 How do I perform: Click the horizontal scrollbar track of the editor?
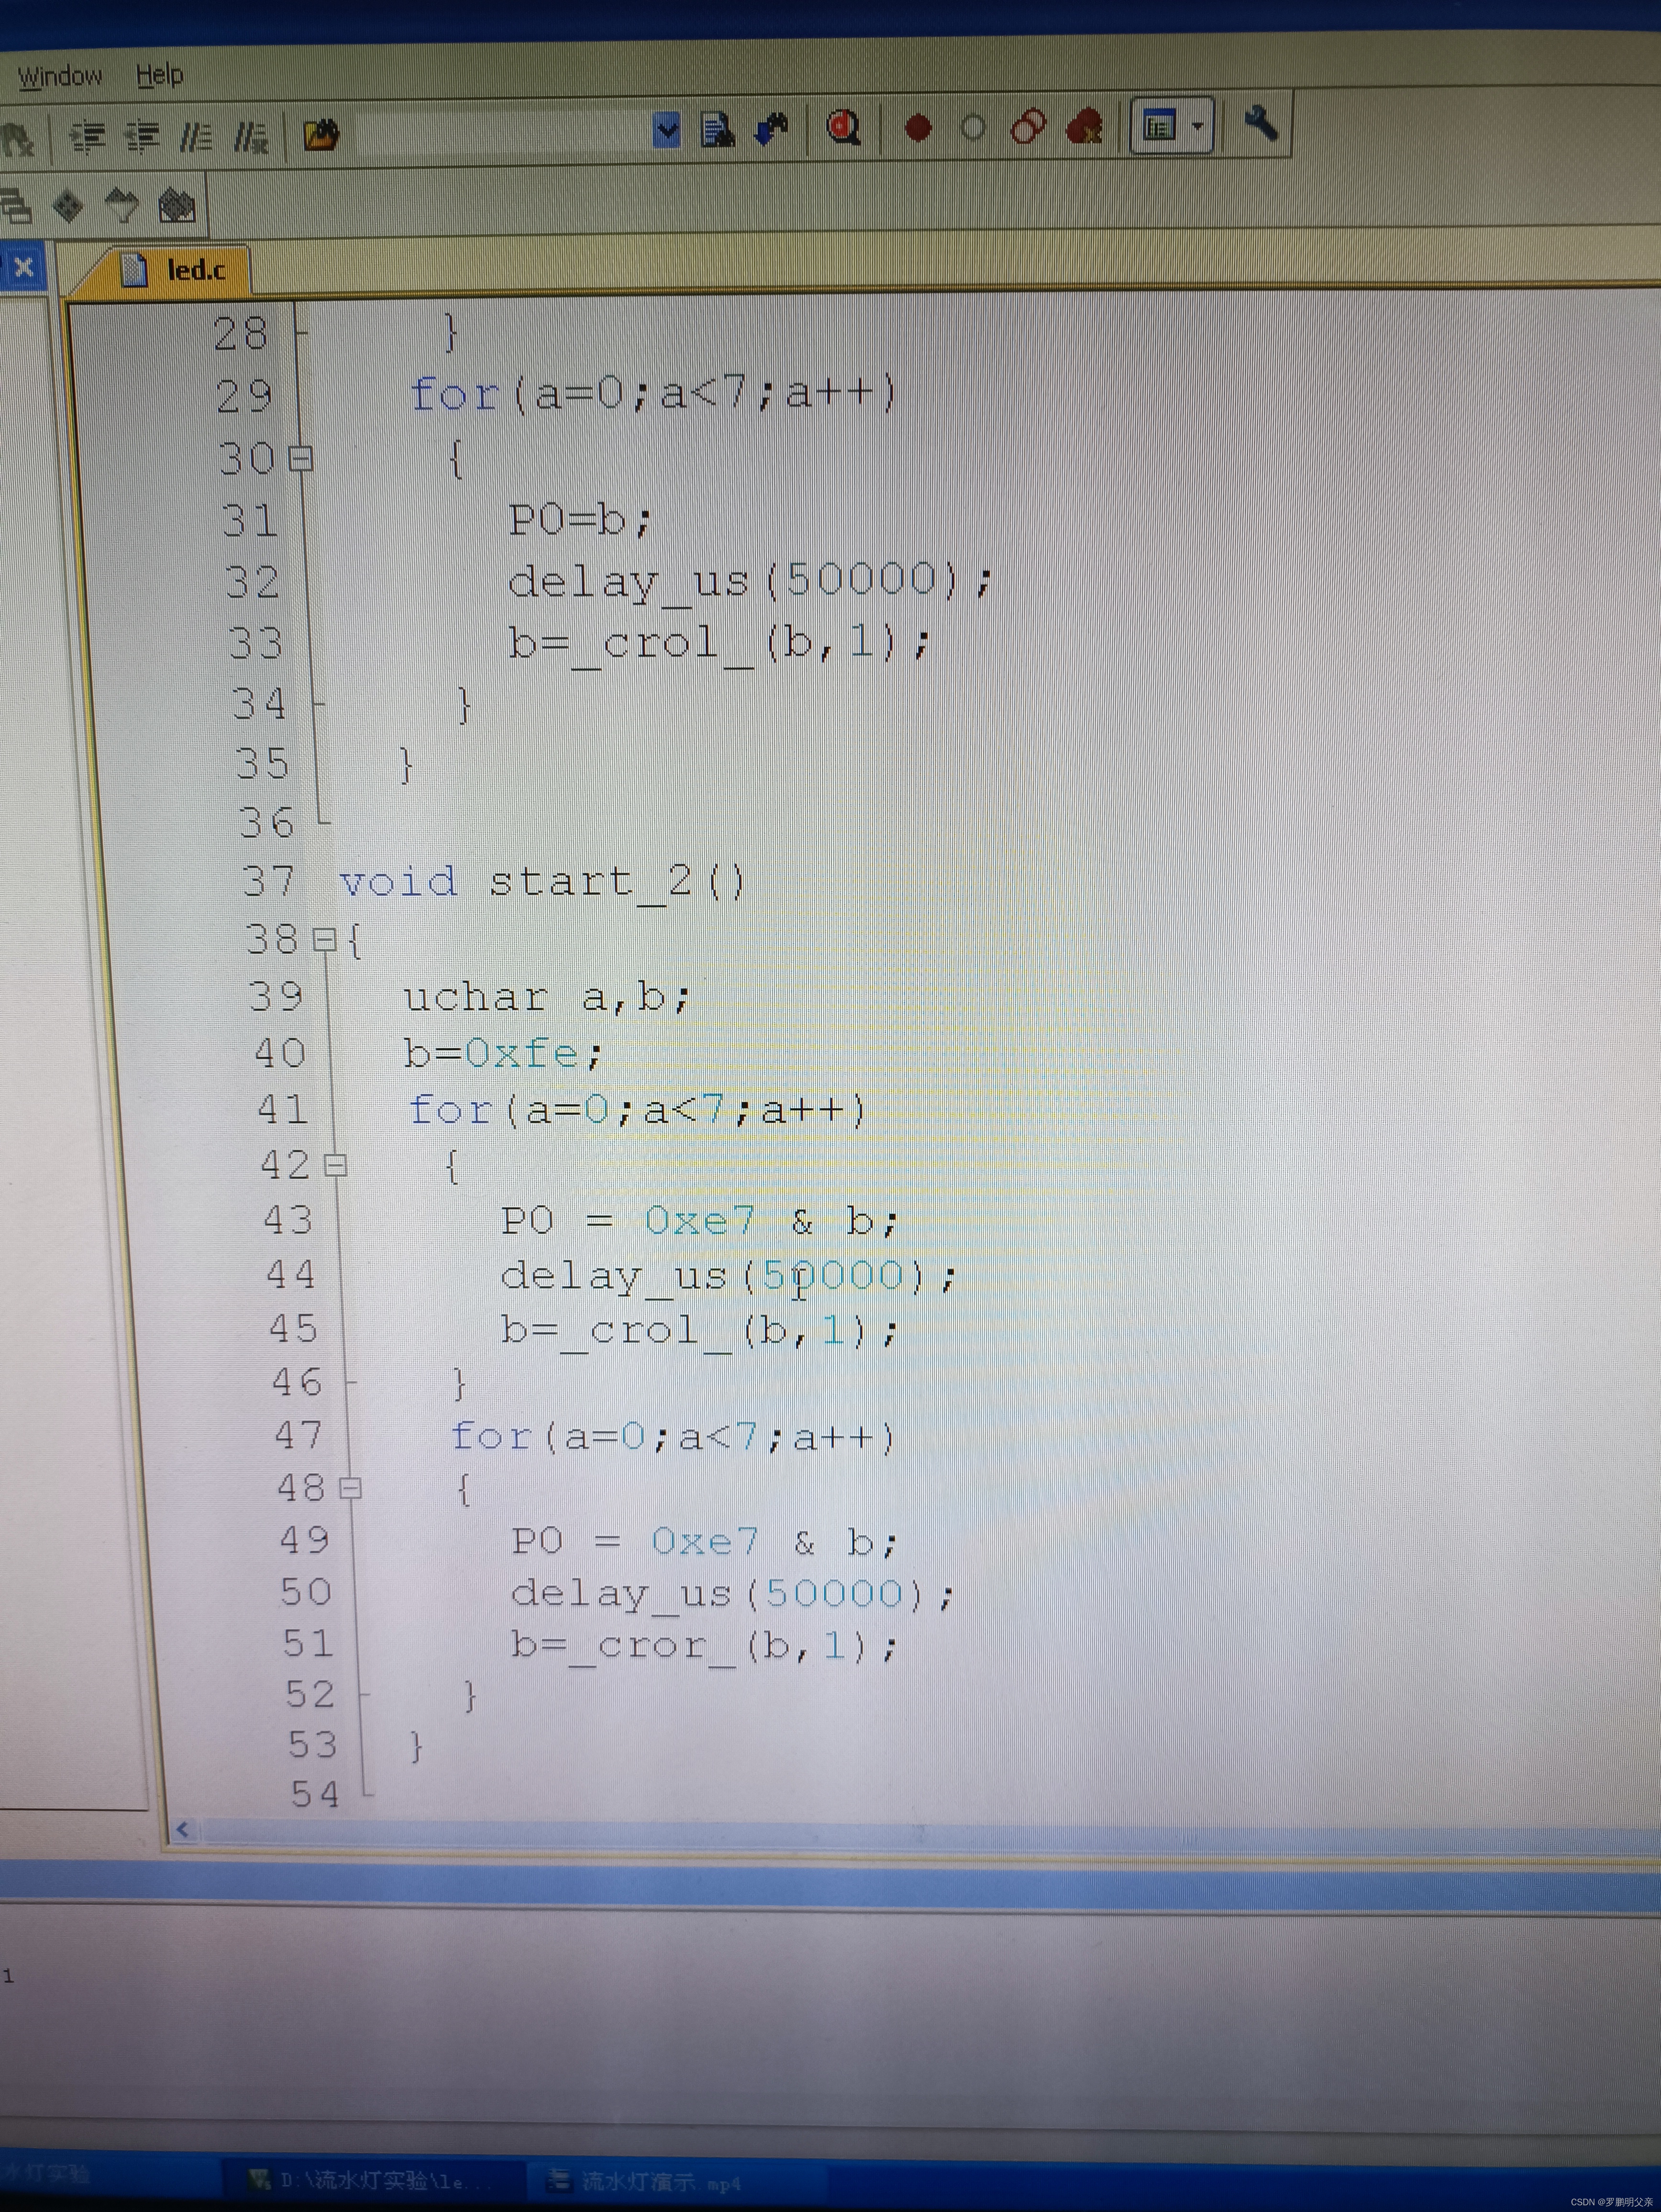tap(930, 1835)
